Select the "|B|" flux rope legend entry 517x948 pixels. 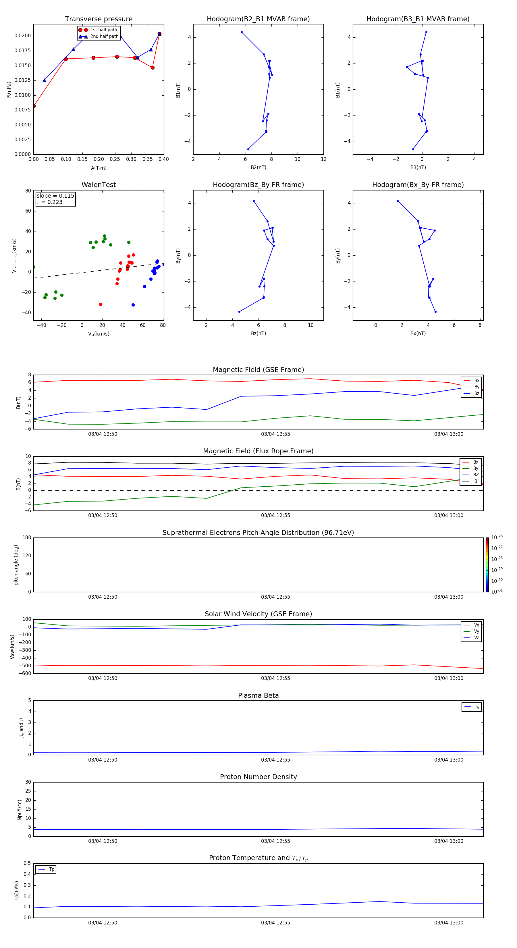pyautogui.click(x=471, y=481)
